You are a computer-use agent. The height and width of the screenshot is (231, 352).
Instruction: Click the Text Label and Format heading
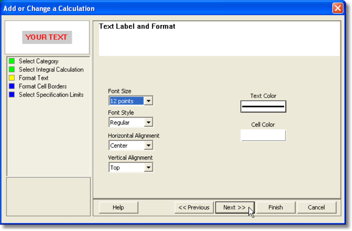pyautogui.click(x=137, y=26)
